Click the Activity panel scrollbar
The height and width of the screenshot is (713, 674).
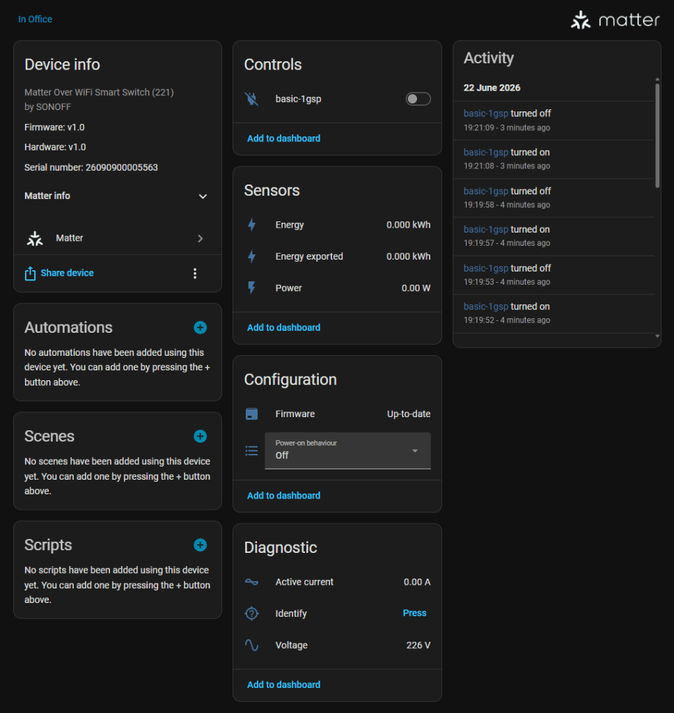[657, 136]
